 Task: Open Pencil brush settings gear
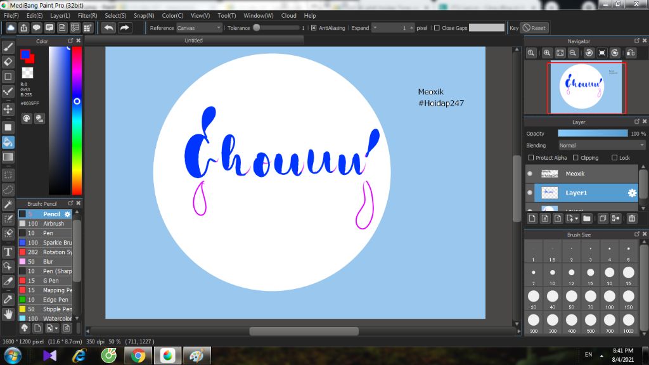click(x=67, y=214)
